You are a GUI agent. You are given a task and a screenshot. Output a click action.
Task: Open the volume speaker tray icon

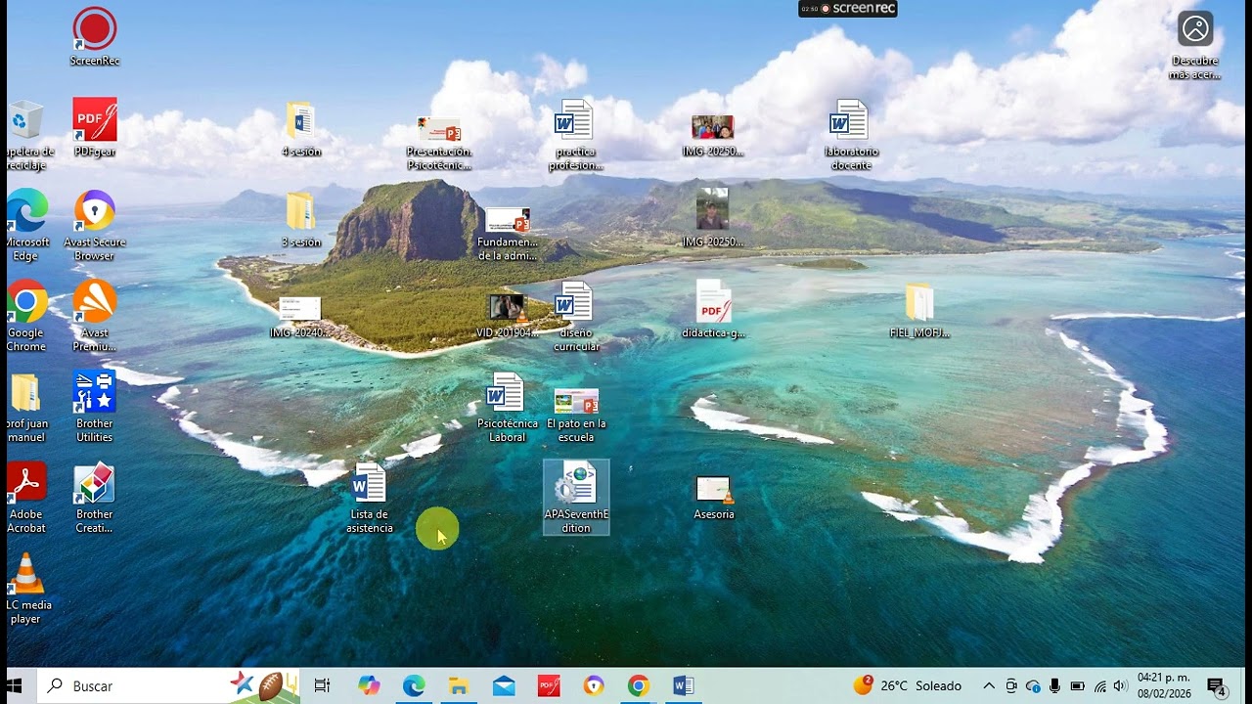[x=1120, y=685]
